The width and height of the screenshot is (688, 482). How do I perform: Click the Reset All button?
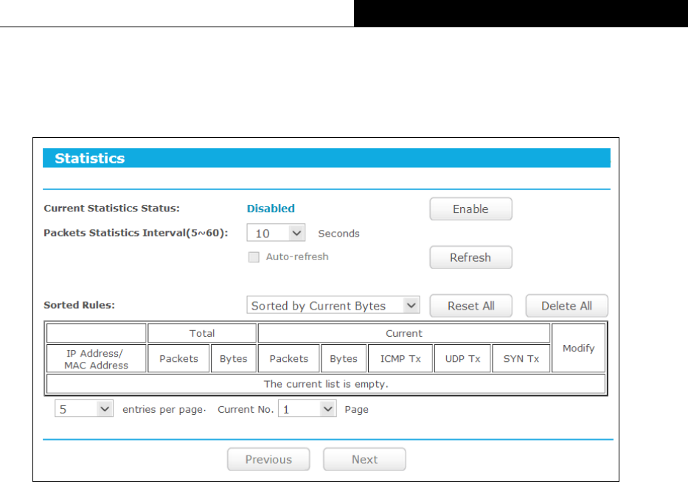(470, 306)
